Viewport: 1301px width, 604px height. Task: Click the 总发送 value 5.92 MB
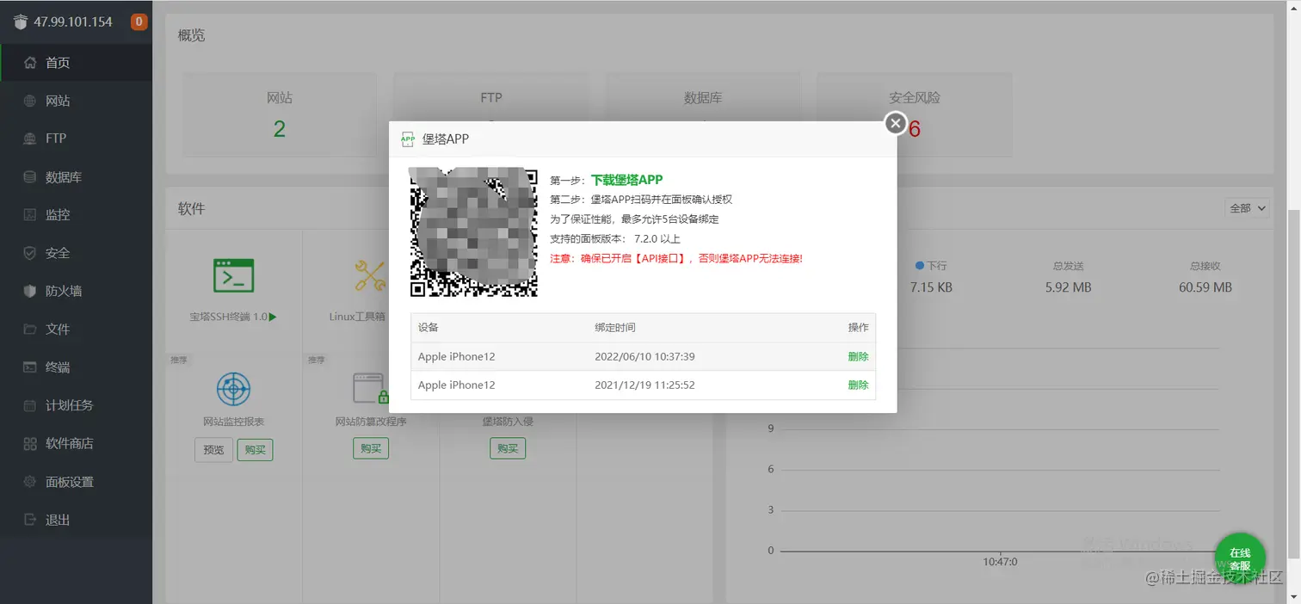click(x=1068, y=287)
